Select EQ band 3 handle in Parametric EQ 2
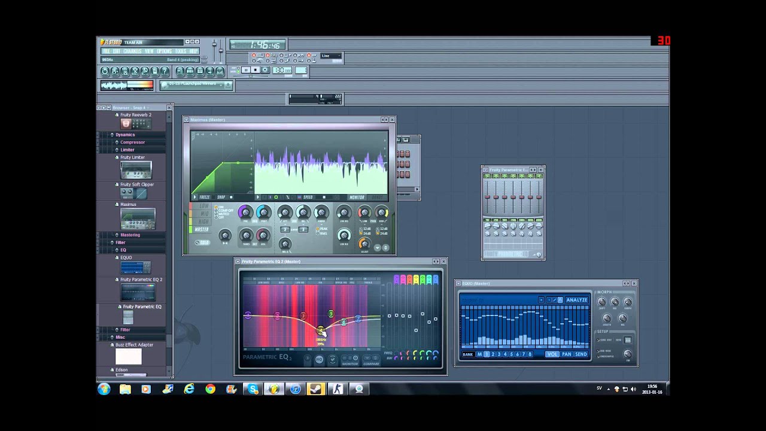Image resolution: width=766 pixels, height=431 pixels. [x=303, y=315]
